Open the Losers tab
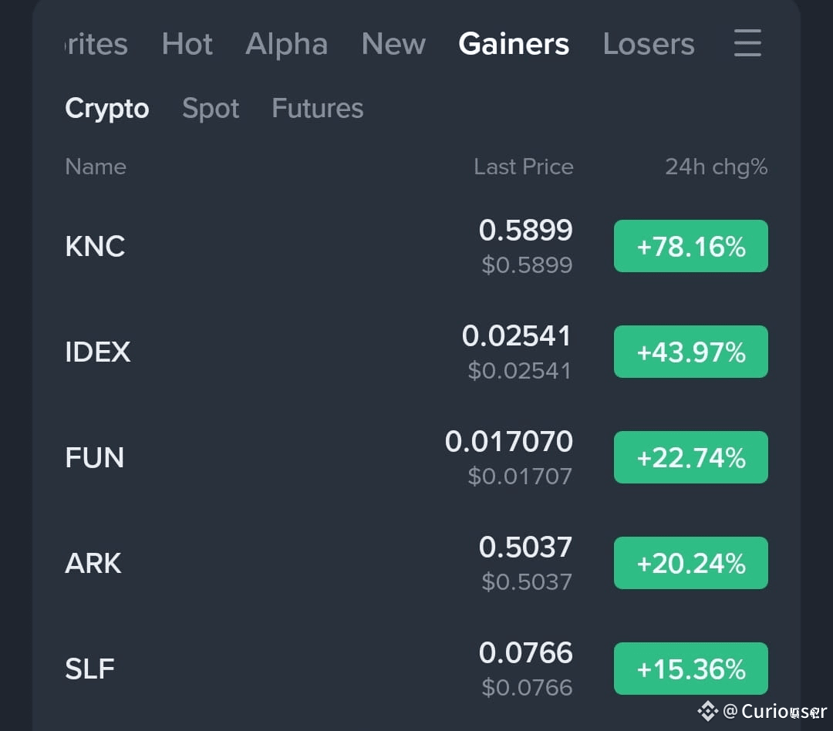The height and width of the screenshot is (731, 833). (649, 44)
